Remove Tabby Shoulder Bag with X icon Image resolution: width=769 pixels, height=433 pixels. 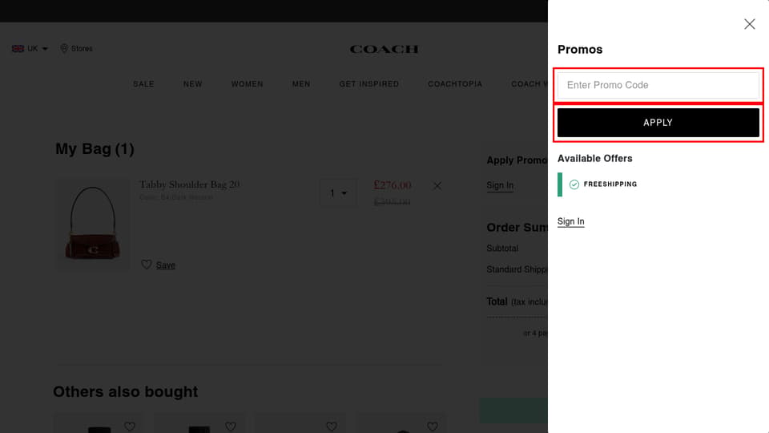coord(437,186)
